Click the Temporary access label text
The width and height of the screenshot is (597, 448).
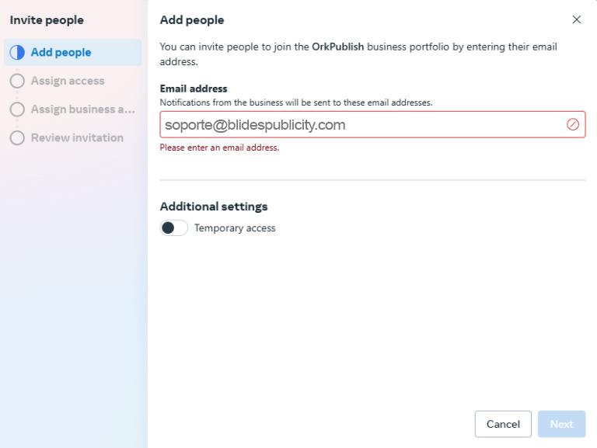235,228
